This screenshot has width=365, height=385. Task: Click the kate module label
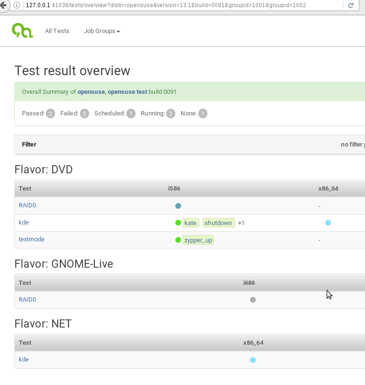(191, 223)
